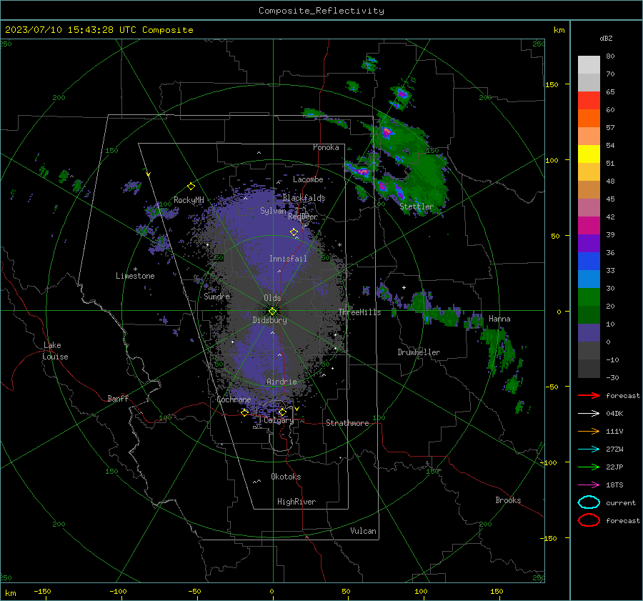Select the bright green 20–30 dBZ swatch
643x601 pixels.
click(x=589, y=297)
